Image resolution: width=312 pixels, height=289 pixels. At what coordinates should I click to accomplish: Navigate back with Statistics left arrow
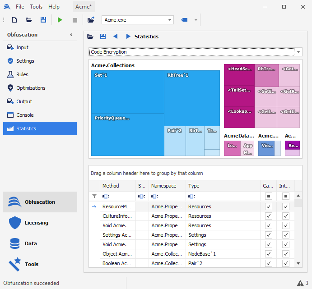[x=116, y=37]
